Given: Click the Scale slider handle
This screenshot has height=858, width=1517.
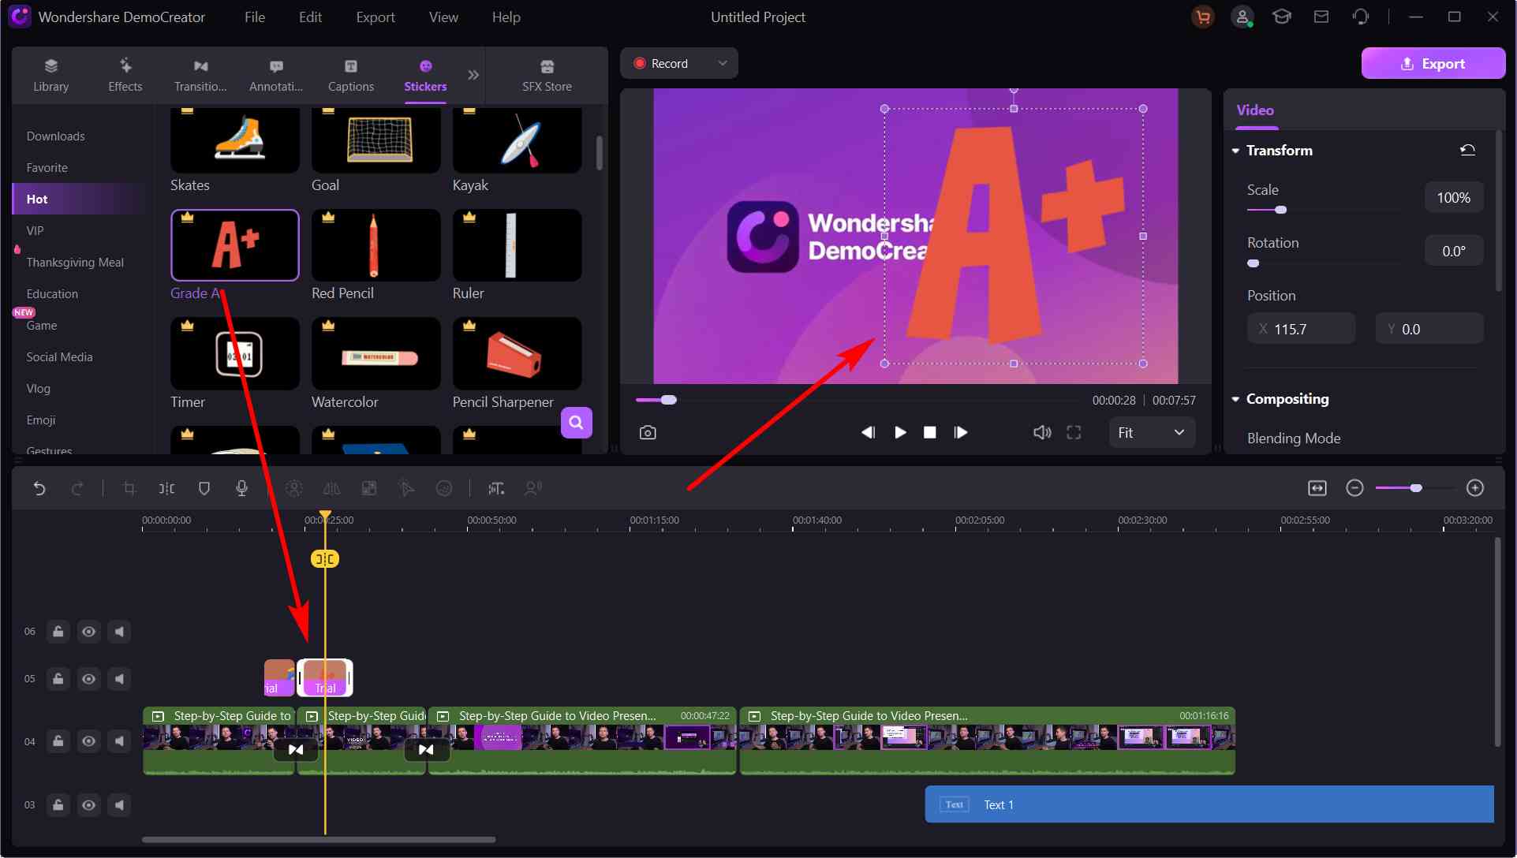Looking at the screenshot, I should point(1281,210).
